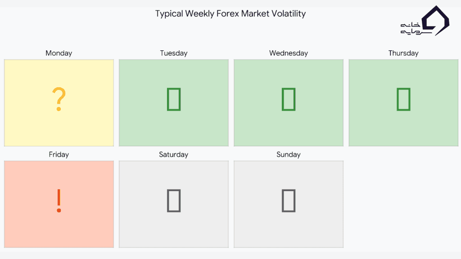Click the Sunday day label
This screenshot has height=259, width=461.
289,155
